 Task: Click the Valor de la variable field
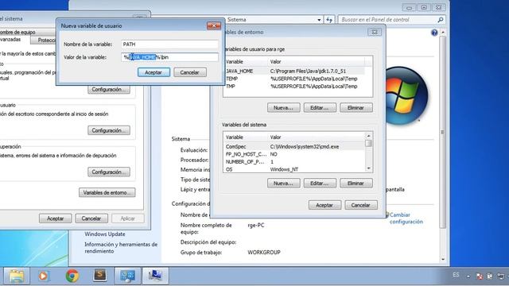pyautogui.click(x=169, y=57)
